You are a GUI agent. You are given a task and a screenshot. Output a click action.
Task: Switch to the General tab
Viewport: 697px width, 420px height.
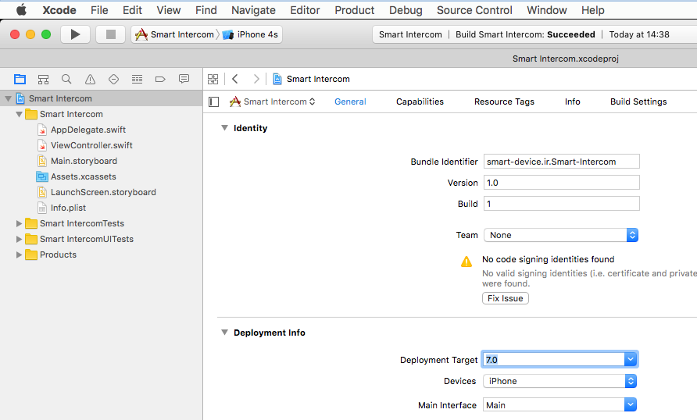tap(350, 101)
